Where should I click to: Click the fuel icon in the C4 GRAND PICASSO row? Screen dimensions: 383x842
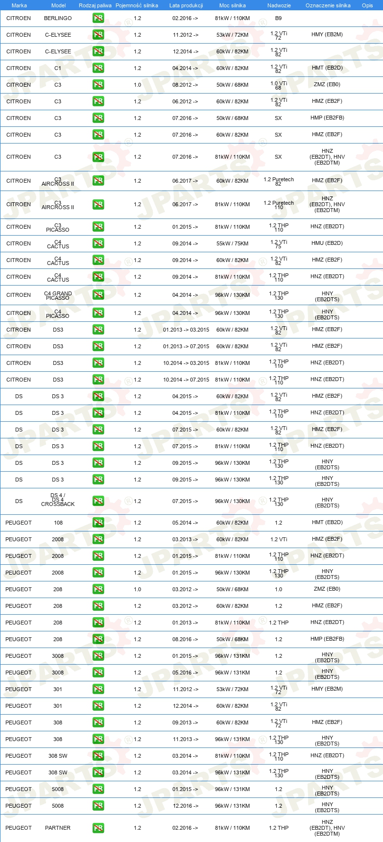[x=98, y=295]
